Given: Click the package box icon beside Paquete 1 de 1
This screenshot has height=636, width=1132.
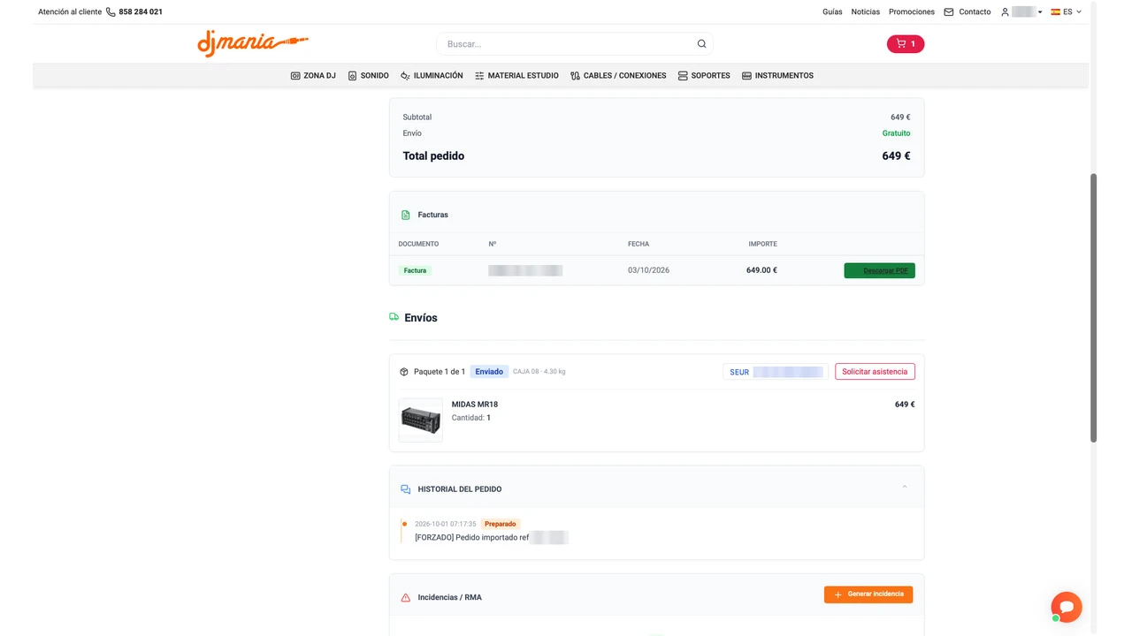Looking at the screenshot, I should point(404,372).
